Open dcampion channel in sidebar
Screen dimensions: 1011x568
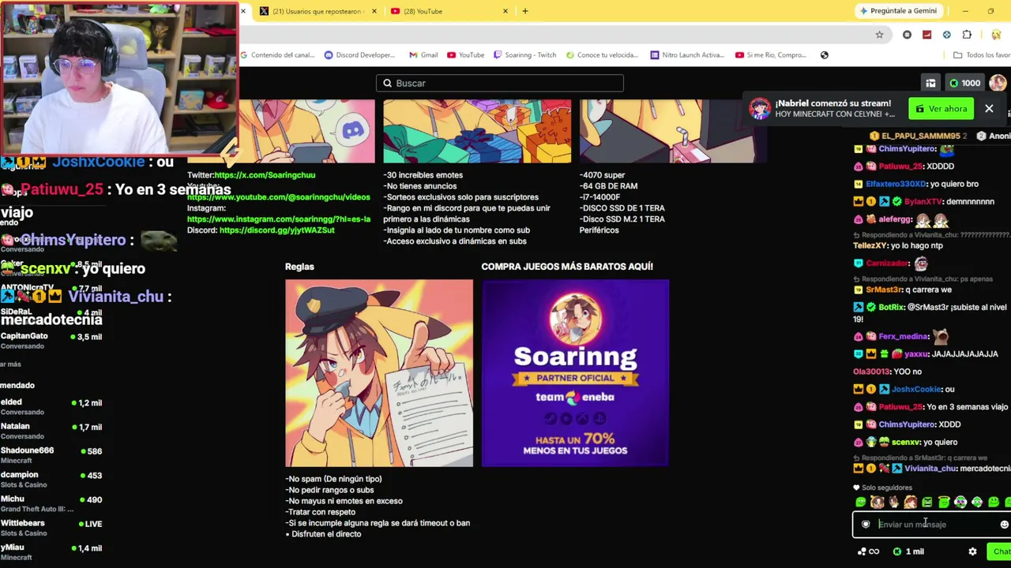51,479
